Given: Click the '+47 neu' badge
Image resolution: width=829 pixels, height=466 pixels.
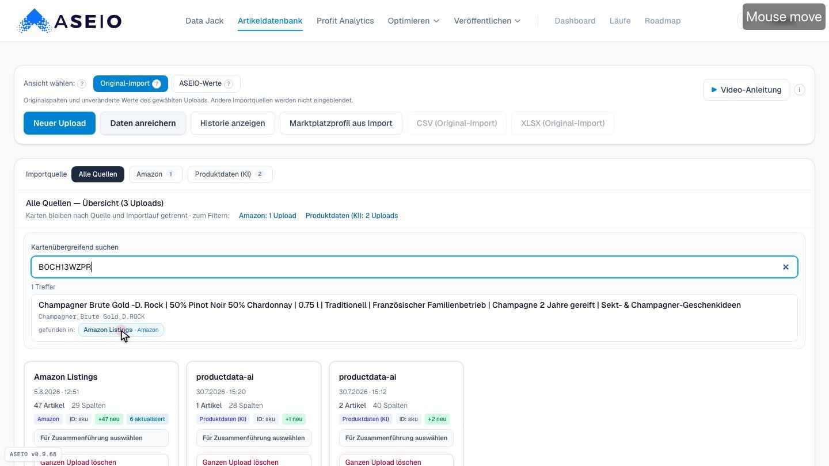Looking at the screenshot, I should click(x=108, y=419).
